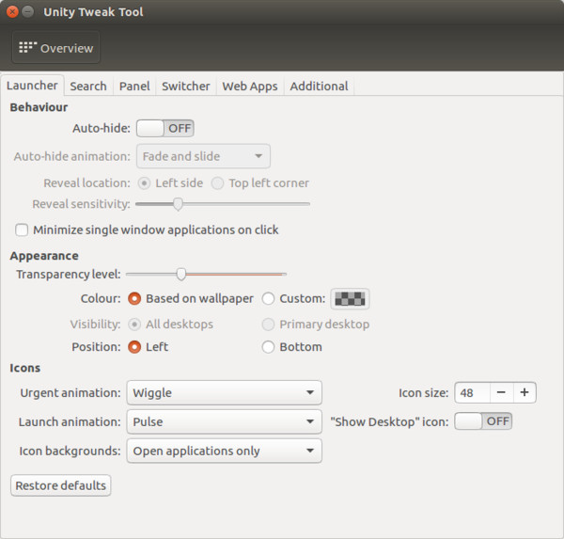
Task: Choose the Custom colour radio button
Action: tap(293, 298)
